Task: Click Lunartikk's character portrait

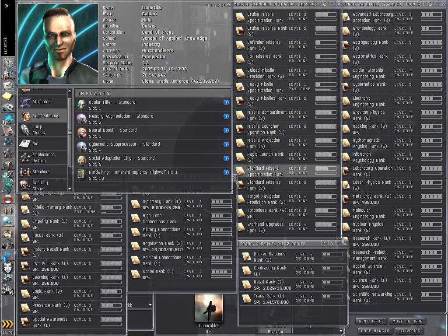Action: click(58, 44)
